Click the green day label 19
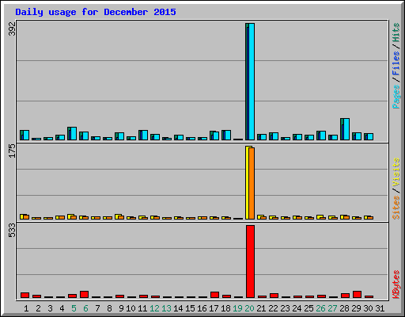Image resolution: width=405 pixels, height=317 pixels. tap(237, 308)
